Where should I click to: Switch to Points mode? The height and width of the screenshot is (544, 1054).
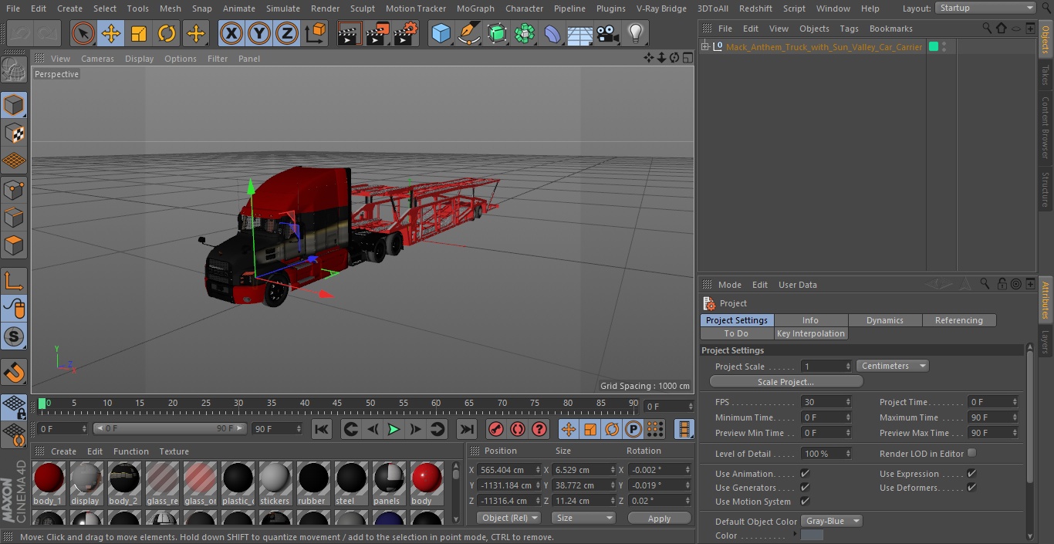[x=14, y=190]
